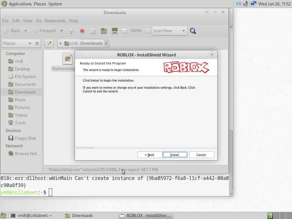
Task: Expand the Back history dropdown arrow
Action: point(26,31)
